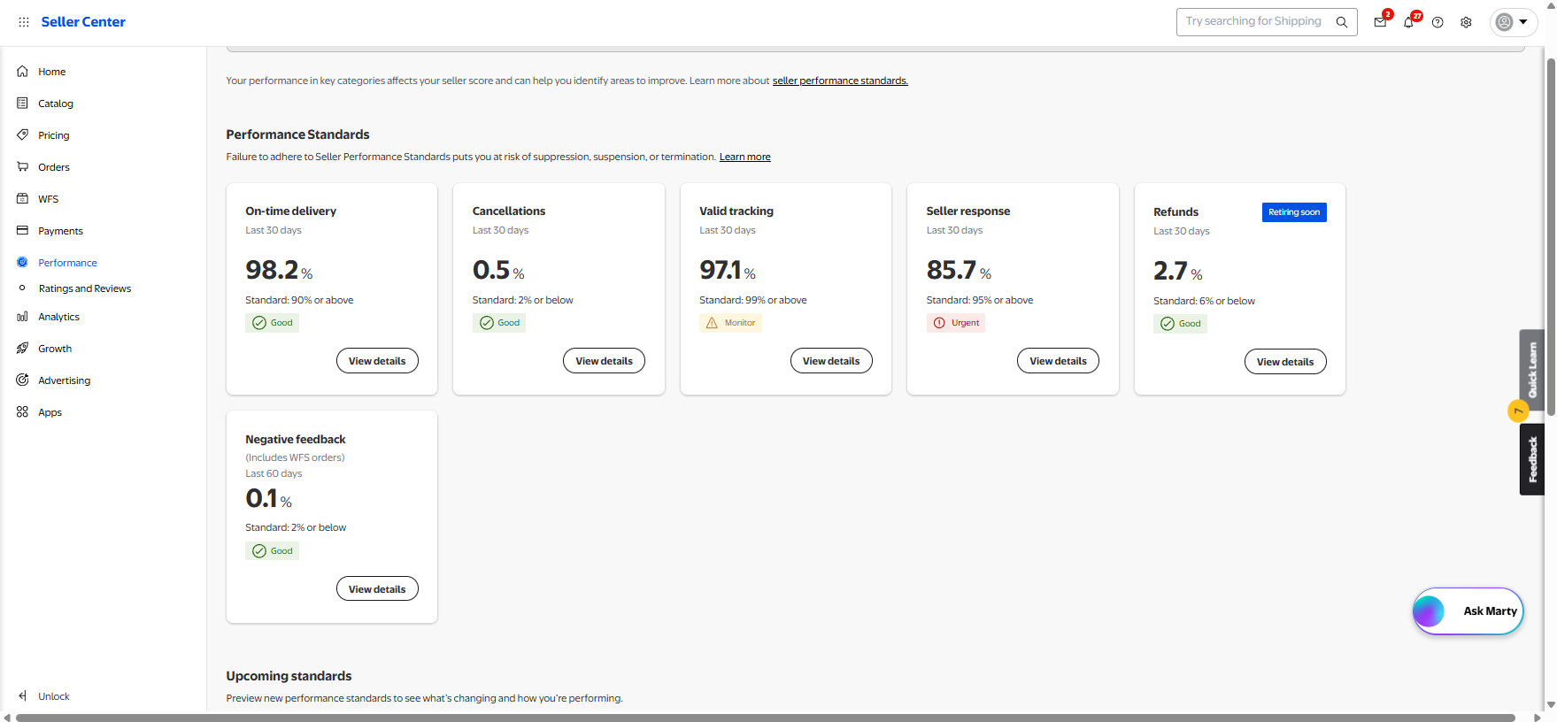The height and width of the screenshot is (722, 1557).
Task: Click the Good status on Negative feedback
Action: tap(272, 551)
